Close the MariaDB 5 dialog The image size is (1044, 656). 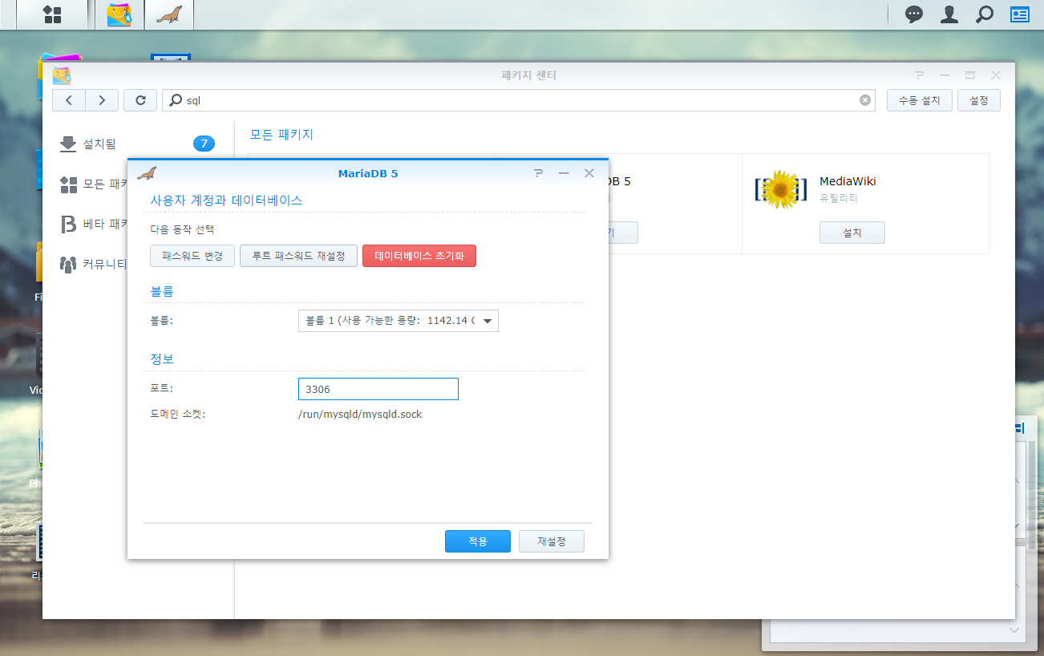tap(589, 173)
